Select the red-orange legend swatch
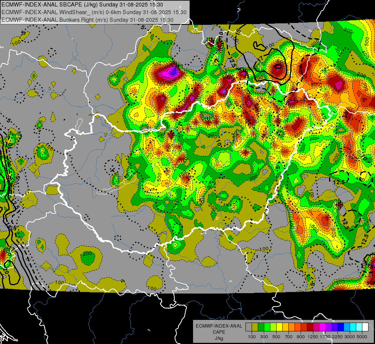This screenshot has height=344, width=375. tap(298, 327)
